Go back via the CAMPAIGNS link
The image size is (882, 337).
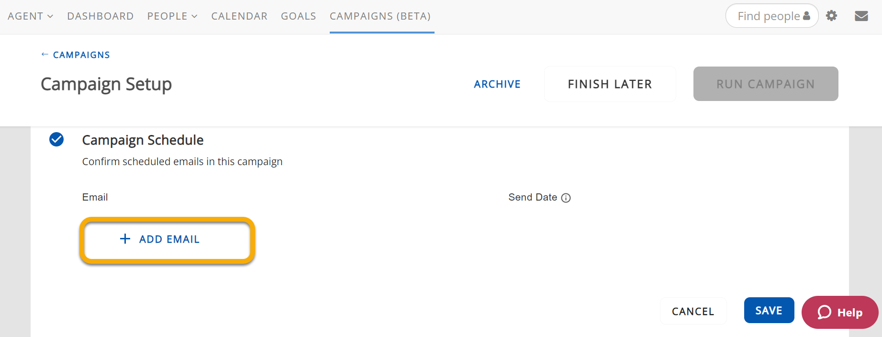(x=76, y=55)
